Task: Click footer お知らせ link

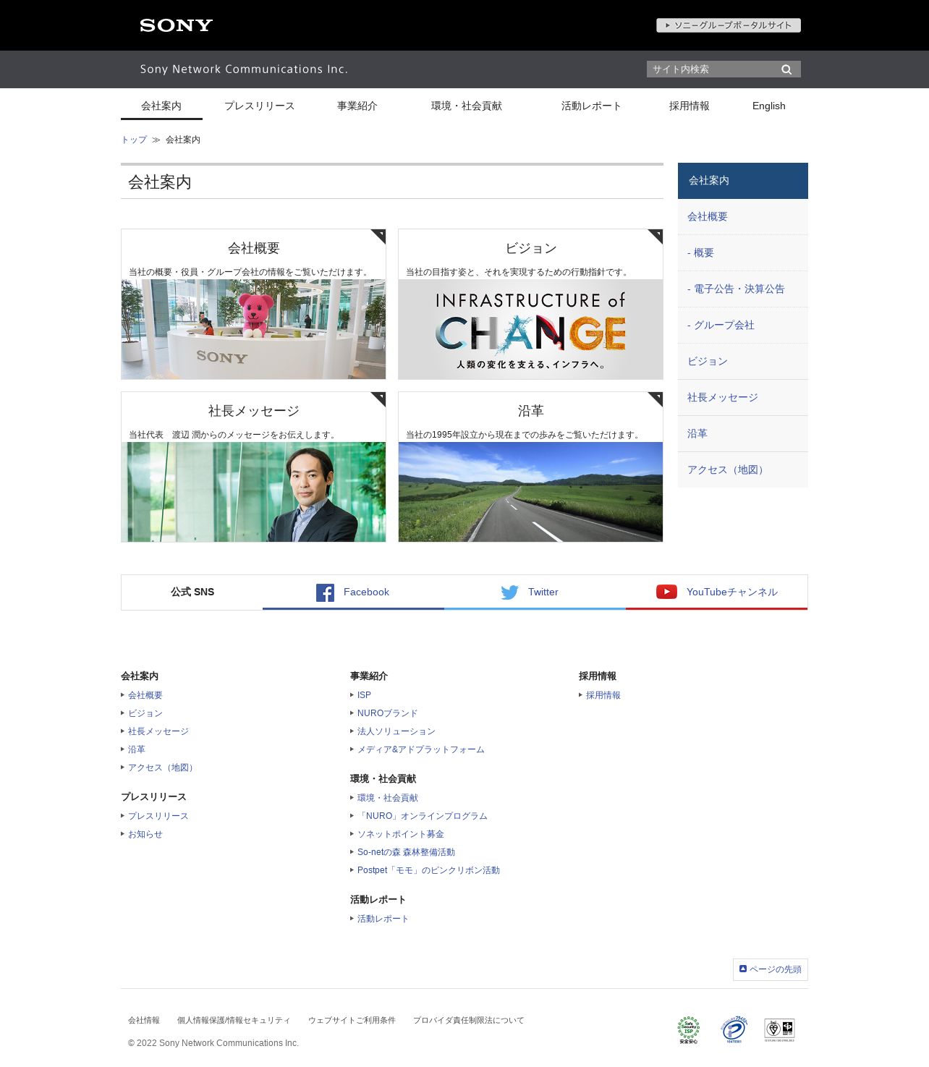Action: [145, 834]
